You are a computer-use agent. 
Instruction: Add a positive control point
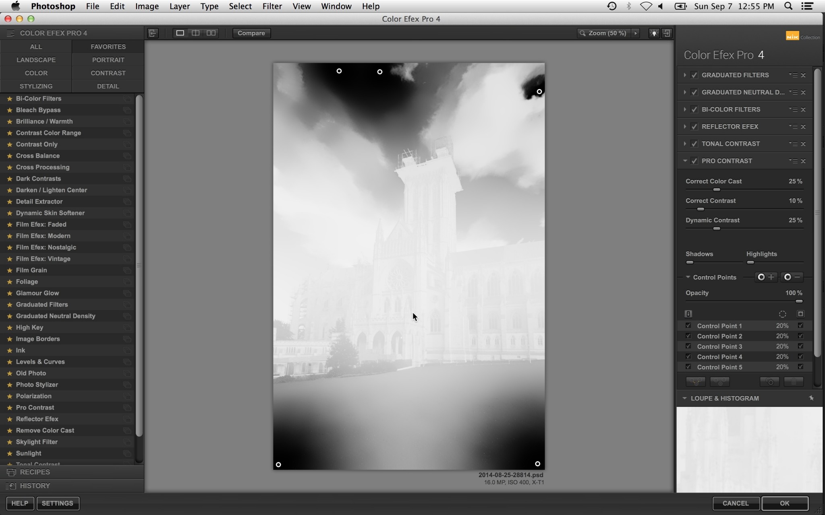point(765,277)
